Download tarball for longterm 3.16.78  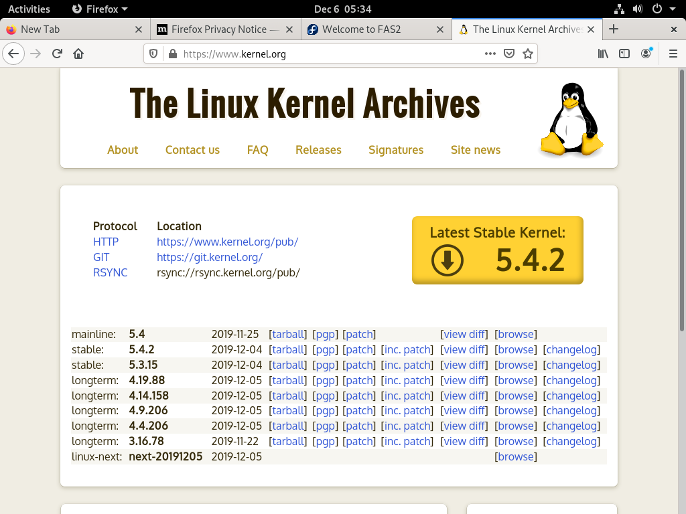pos(287,442)
